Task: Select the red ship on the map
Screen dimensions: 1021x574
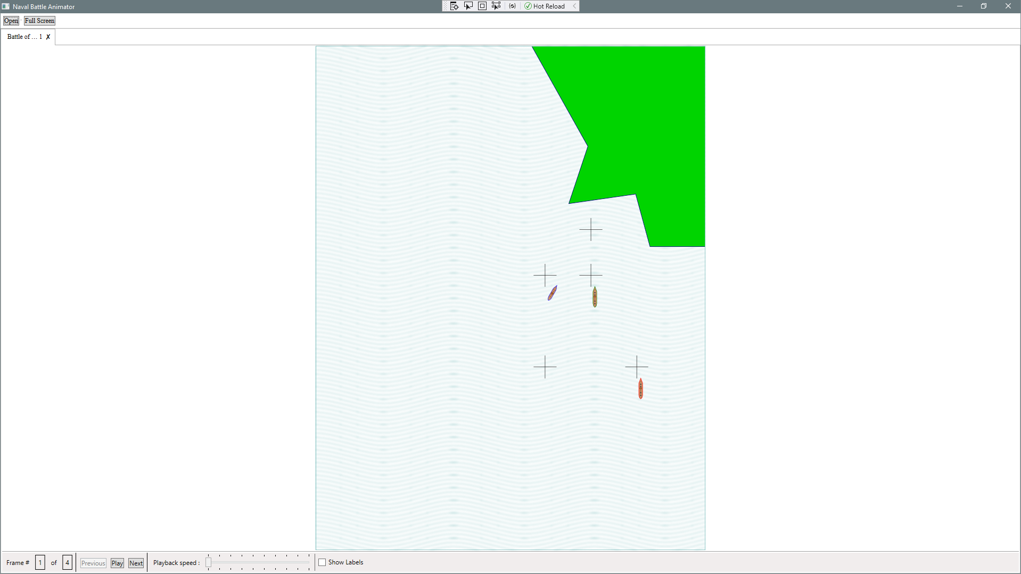Action: (640, 388)
